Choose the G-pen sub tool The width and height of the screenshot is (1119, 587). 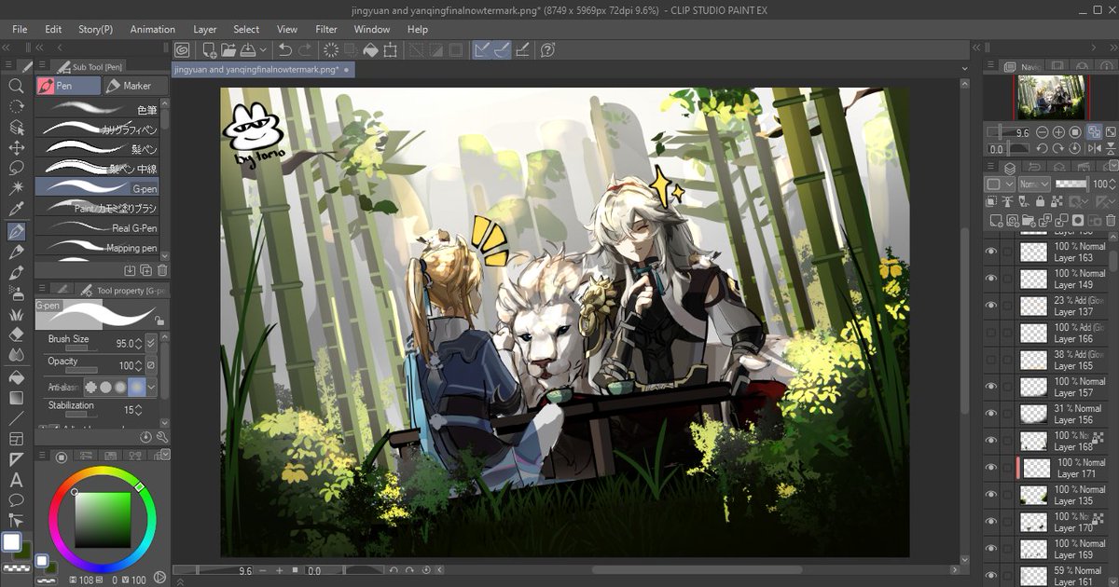tap(97, 187)
